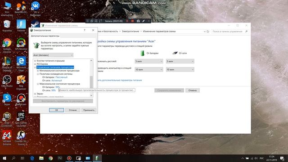This screenshot has width=288, height=162.
Task: Launch the Fortnite desktop shortcut
Action: pyautogui.click(x=21, y=26)
